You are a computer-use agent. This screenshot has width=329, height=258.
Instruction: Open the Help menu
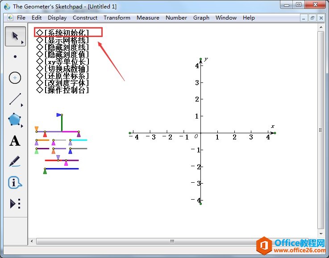249,18
